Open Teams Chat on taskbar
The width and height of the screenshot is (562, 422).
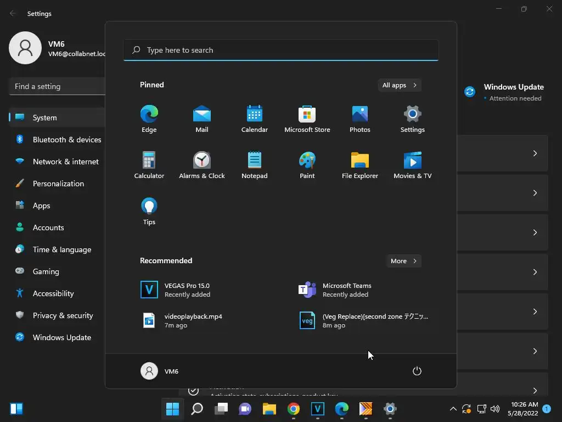click(x=245, y=409)
